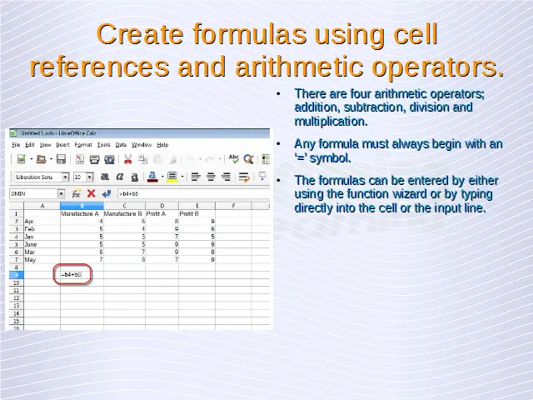
Task: Open the Function Wizard icon
Action: tap(75, 193)
